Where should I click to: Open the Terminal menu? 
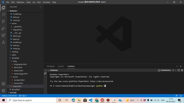pyautogui.click(x=46, y=2)
